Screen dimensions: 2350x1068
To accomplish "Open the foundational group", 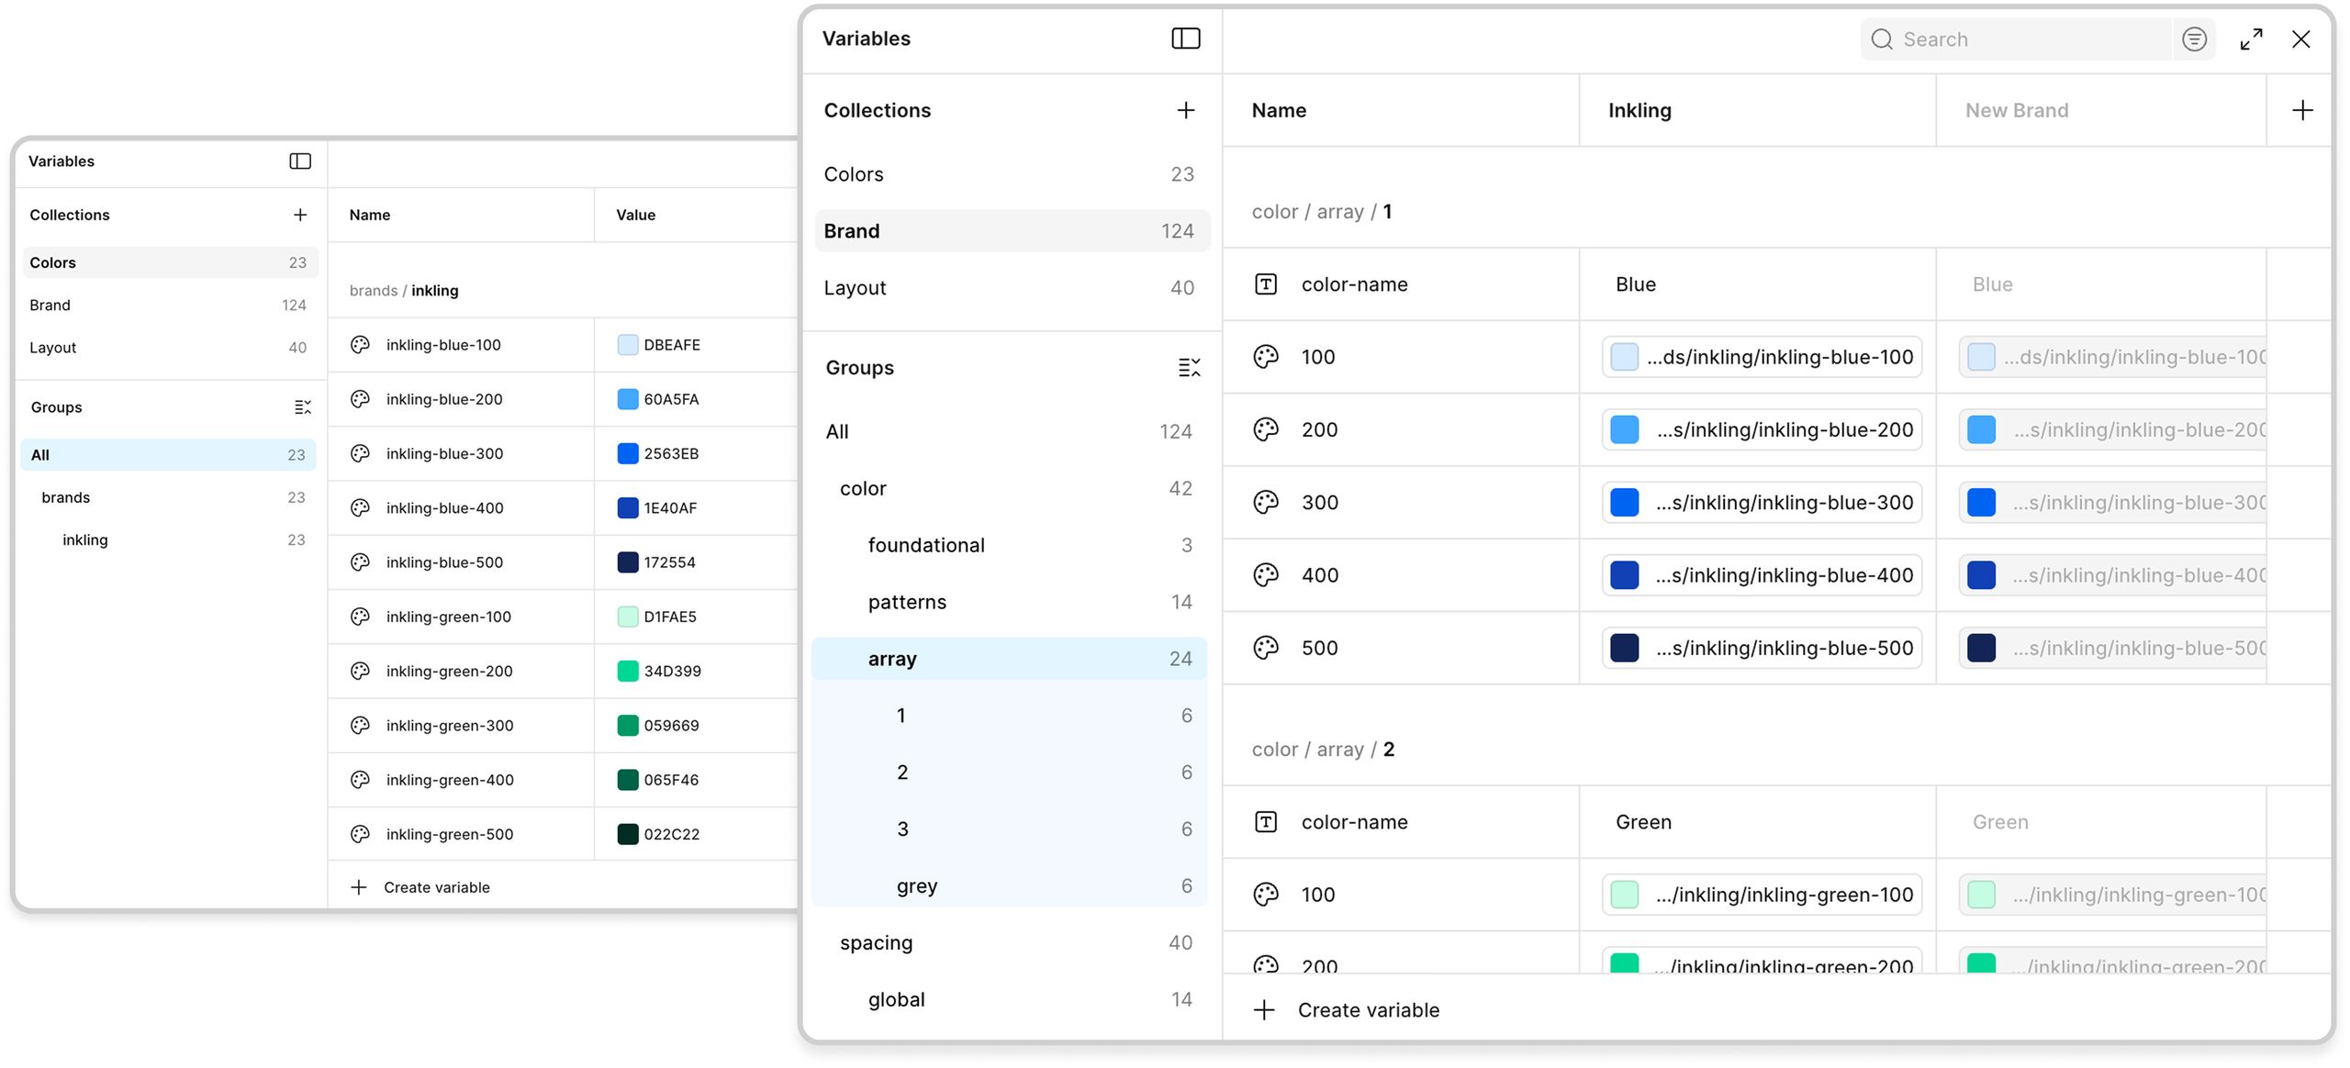I will coord(1010,546).
